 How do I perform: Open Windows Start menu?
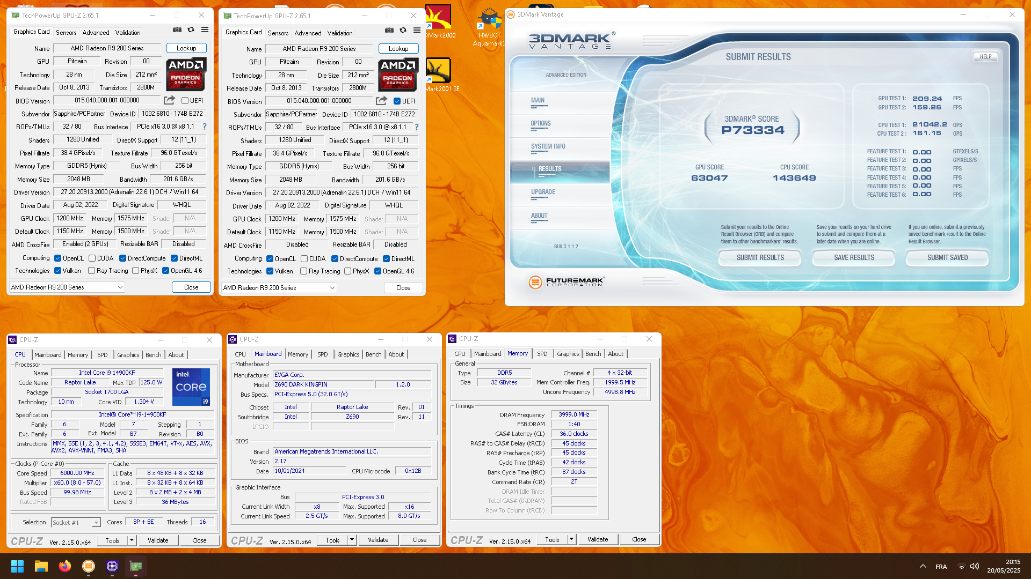click(x=17, y=566)
